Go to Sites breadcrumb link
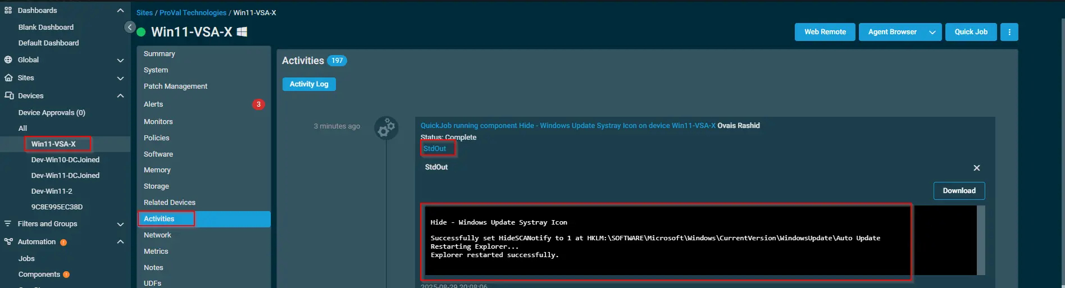The width and height of the screenshot is (1065, 288). pyautogui.click(x=144, y=13)
